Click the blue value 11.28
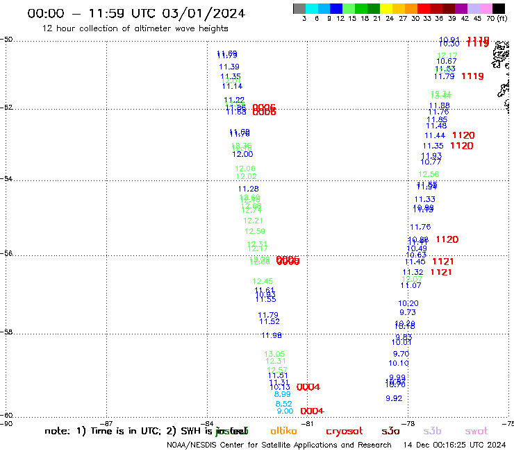 point(249,189)
